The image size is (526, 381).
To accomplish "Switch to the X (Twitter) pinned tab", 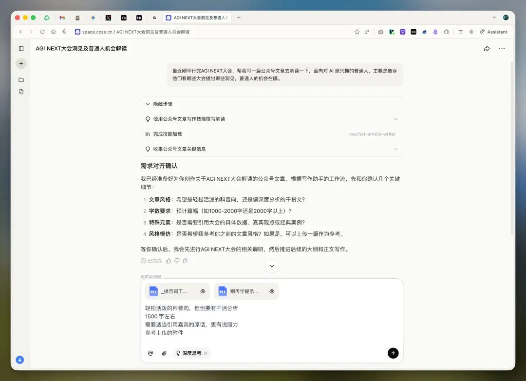I will tap(108, 18).
